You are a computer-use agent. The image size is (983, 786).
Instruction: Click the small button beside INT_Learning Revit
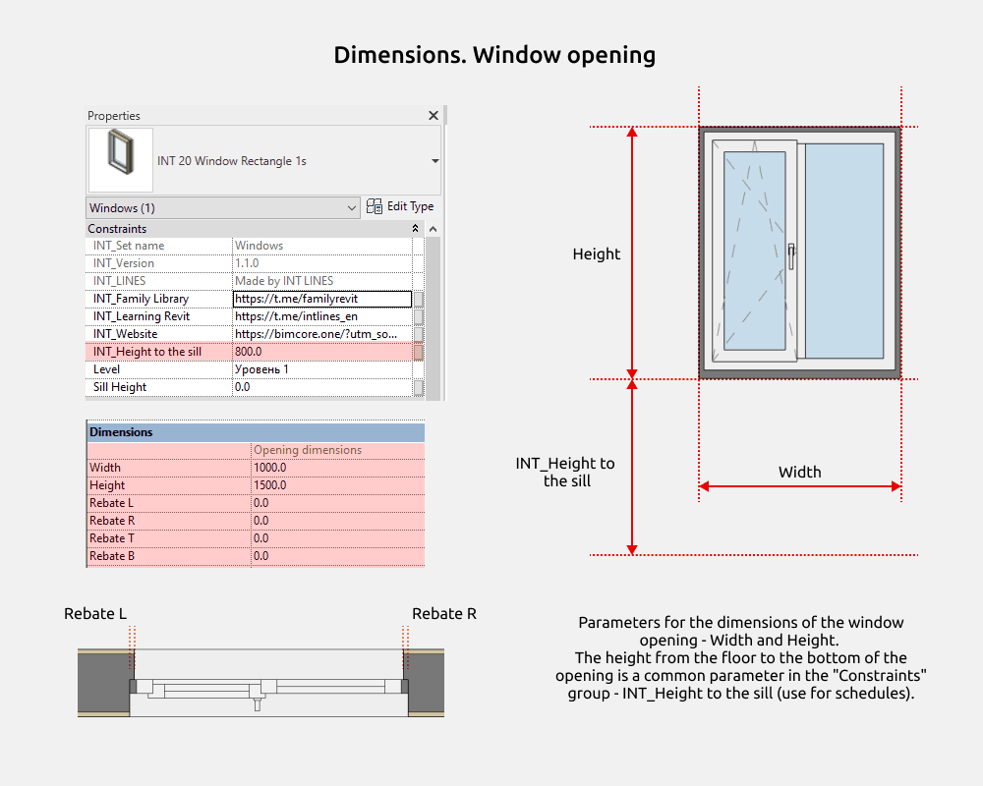point(418,317)
